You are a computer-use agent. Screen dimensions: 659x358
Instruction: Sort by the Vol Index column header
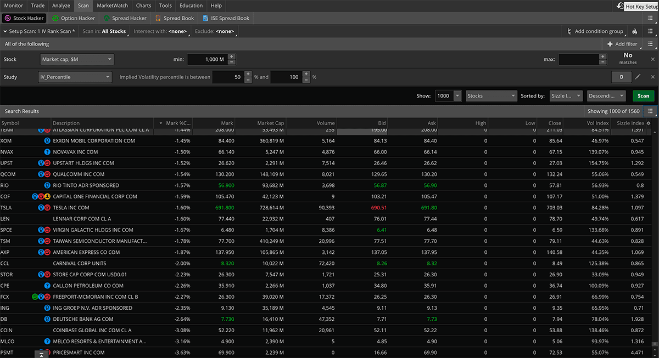(x=595, y=123)
